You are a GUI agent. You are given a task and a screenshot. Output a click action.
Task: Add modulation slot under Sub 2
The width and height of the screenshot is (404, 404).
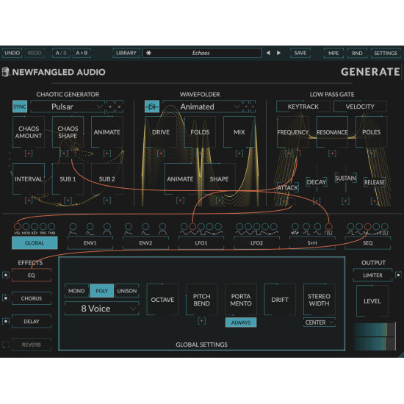tap(107, 201)
